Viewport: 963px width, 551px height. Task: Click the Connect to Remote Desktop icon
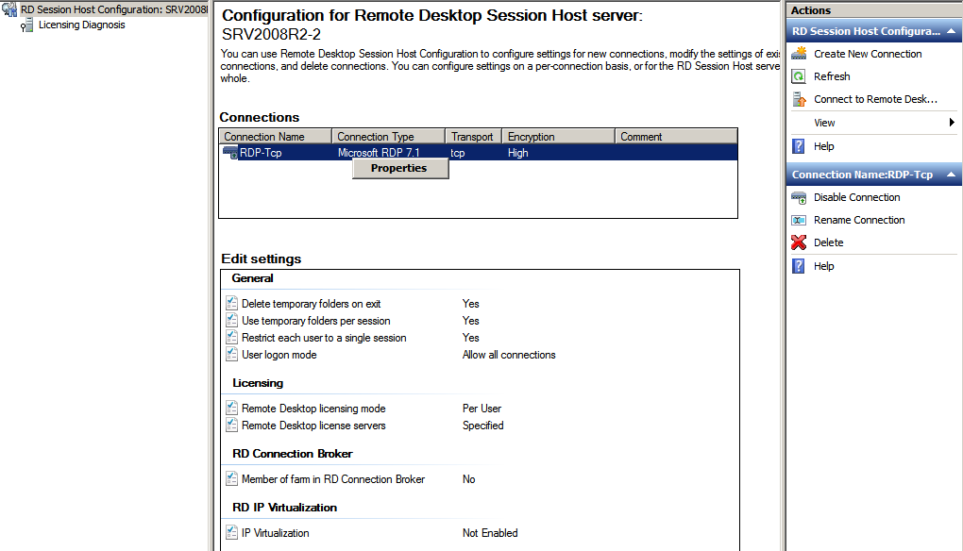799,99
